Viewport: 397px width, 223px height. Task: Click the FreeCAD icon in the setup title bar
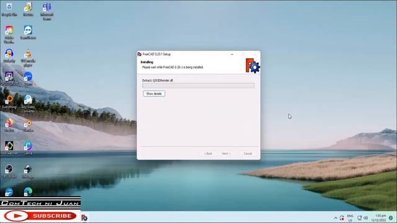(x=139, y=54)
